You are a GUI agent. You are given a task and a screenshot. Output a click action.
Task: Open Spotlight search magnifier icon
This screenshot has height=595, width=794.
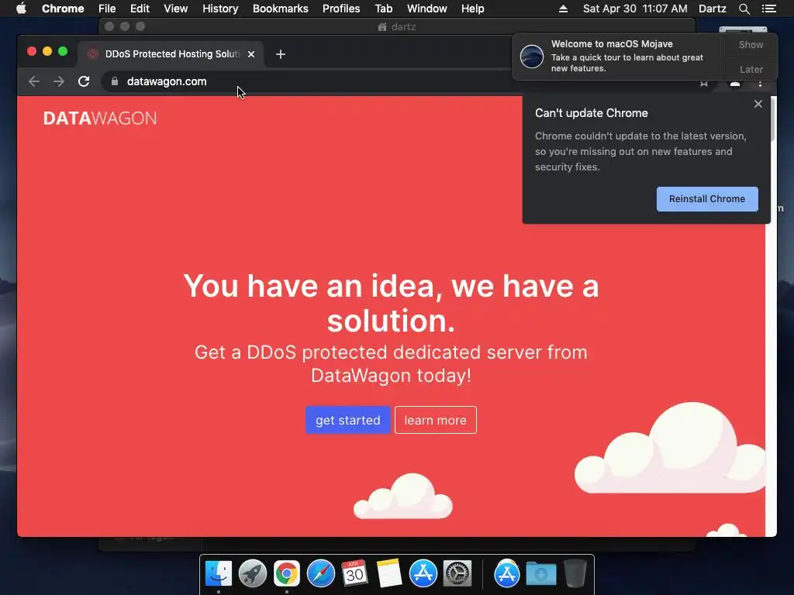tap(744, 9)
